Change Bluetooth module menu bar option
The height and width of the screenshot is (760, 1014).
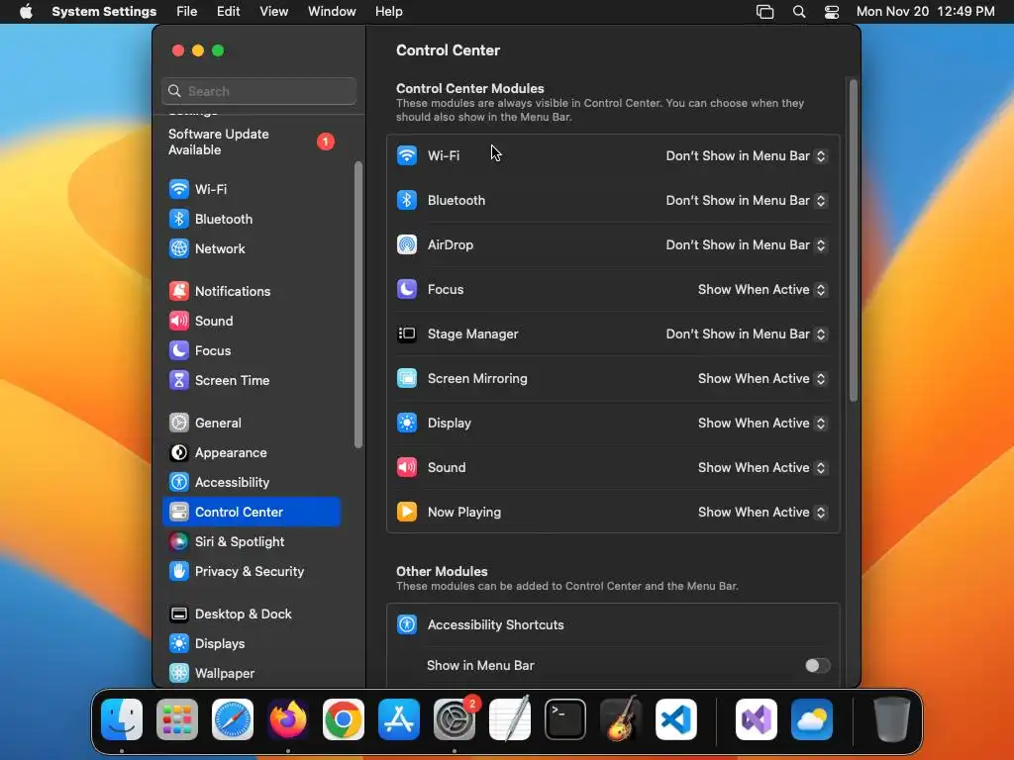(747, 201)
